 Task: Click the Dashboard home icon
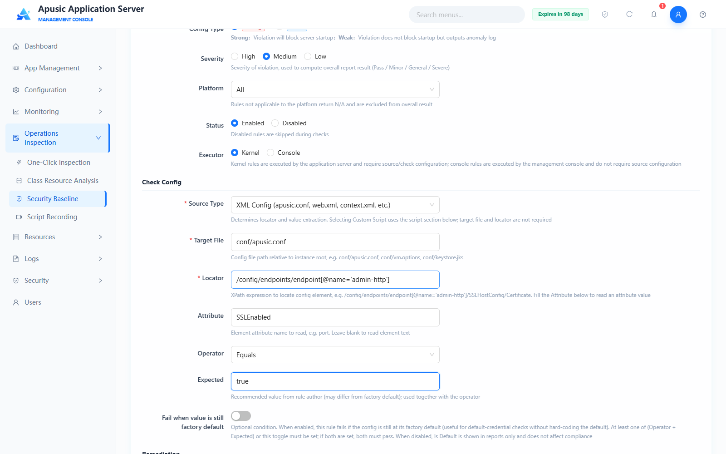pyautogui.click(x=16, y=46)
